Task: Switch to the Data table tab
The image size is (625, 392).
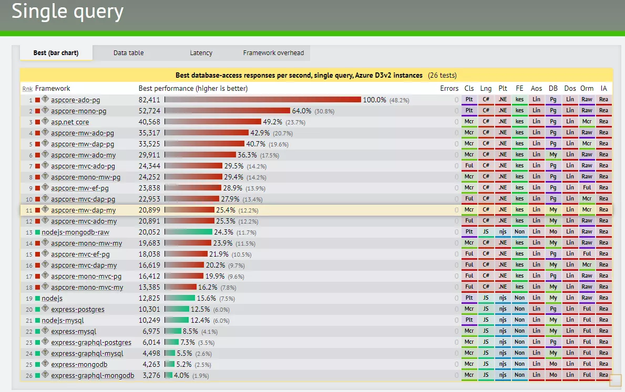Action: (128, 53)
